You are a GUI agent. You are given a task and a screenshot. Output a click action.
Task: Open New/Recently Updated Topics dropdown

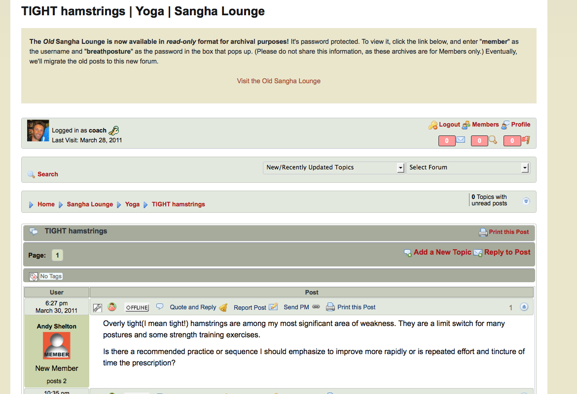point(334,167)
